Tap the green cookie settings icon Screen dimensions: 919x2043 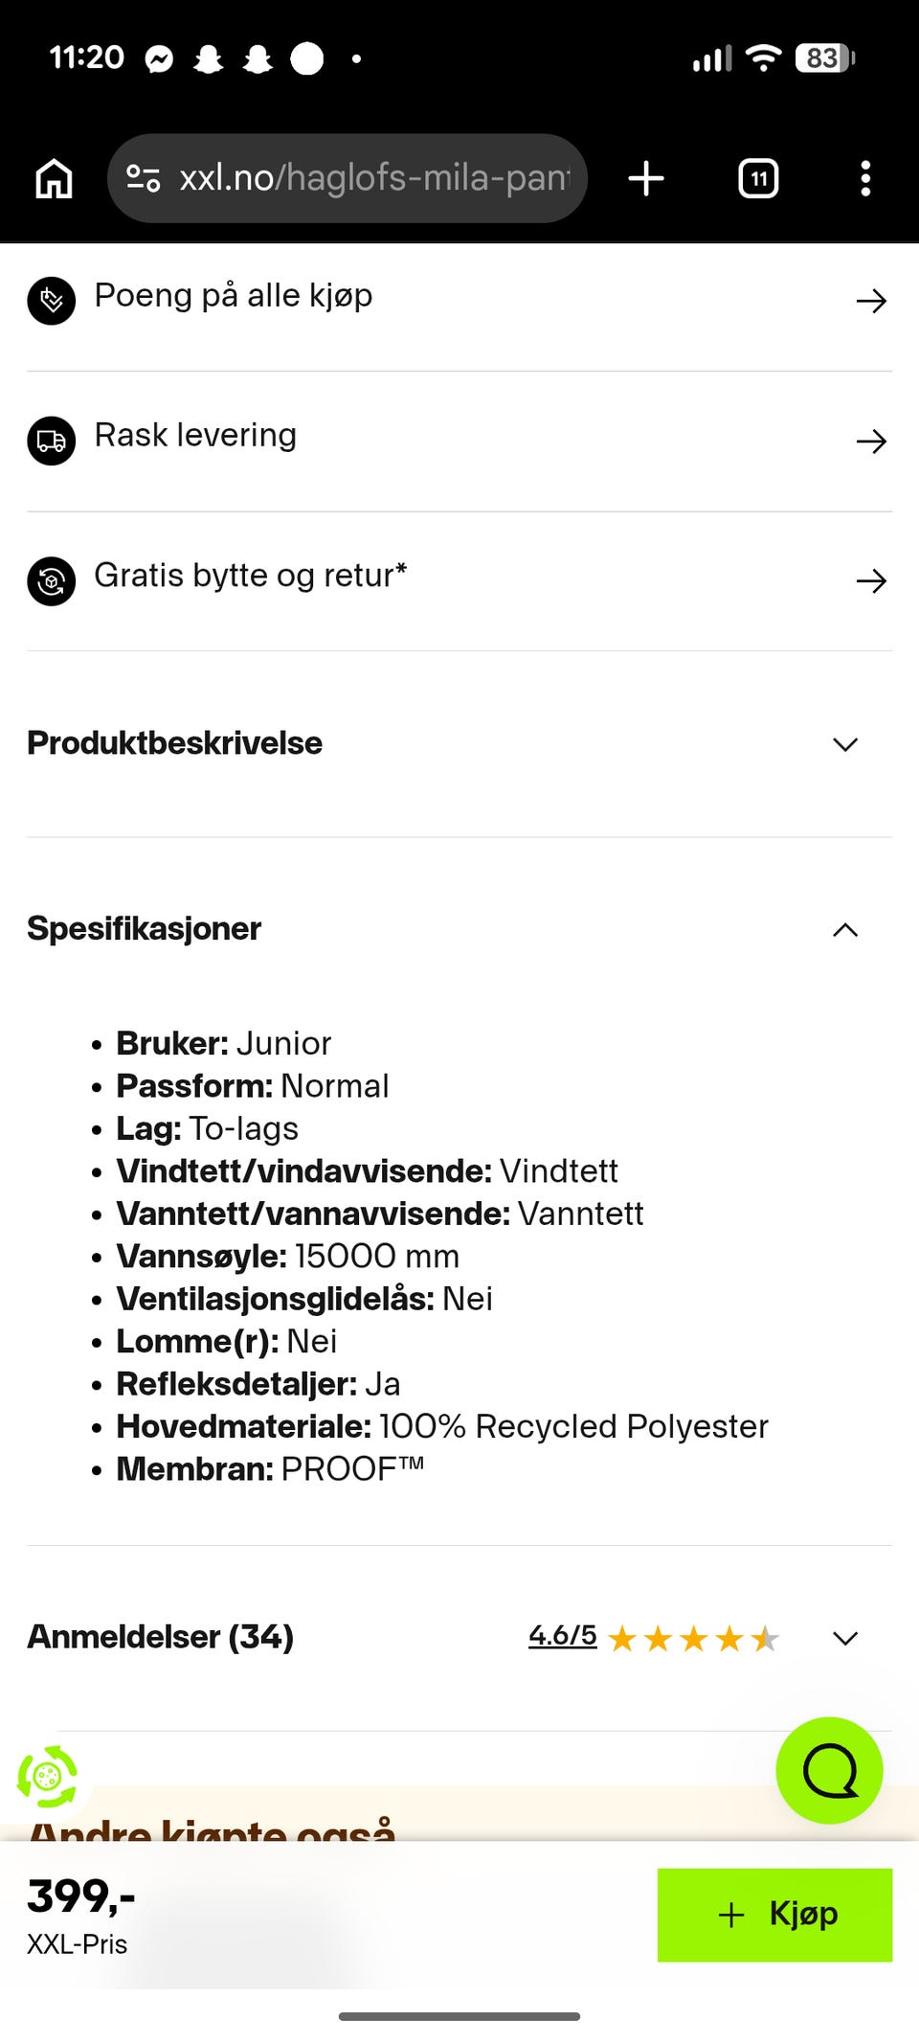pyautogui.click(x=47, y=1777)
